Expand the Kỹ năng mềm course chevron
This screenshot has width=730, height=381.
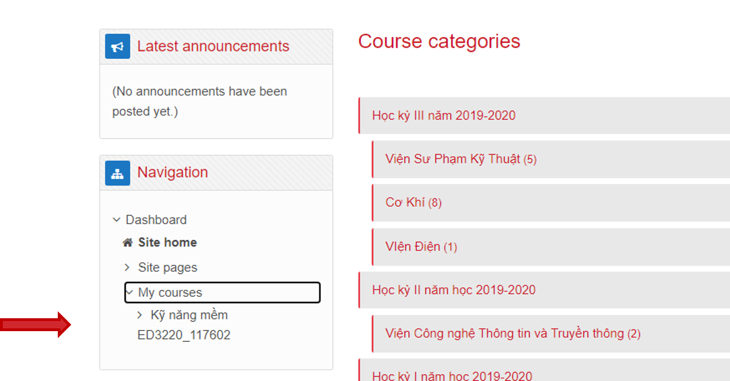(140, 315)
